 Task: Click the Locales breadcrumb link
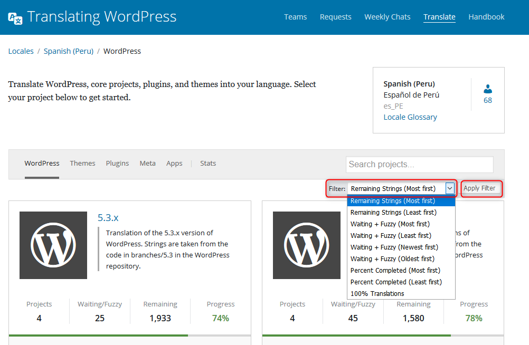(x=21, y=51)
